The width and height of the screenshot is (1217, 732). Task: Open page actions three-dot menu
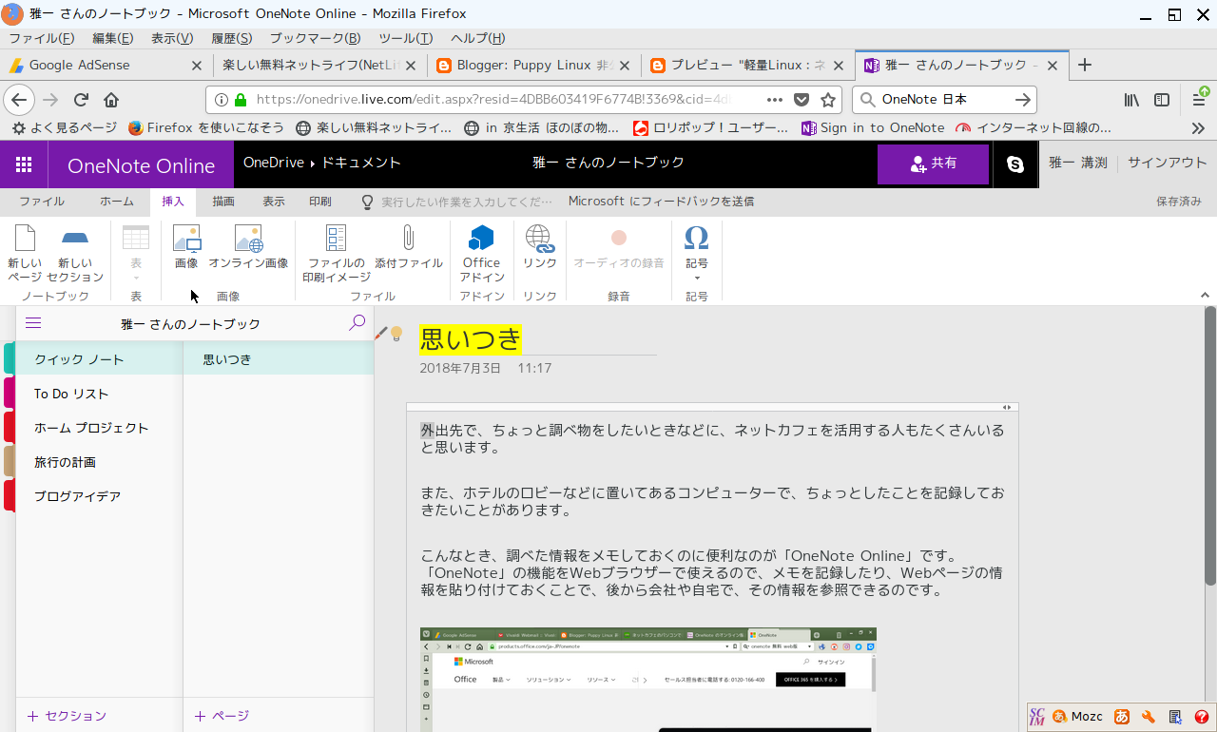(775, 100)
